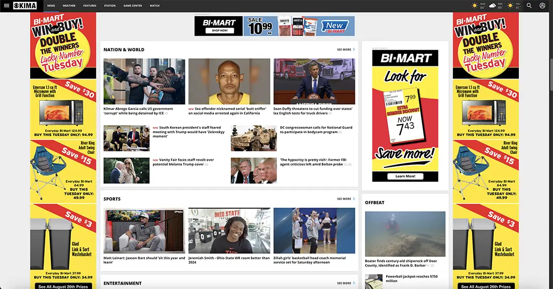Image resolution: width=553 pixels, height=289 pixels.
Task: Open Sean Duffy podium photo thumbnail
Action: (x=314, y=81)
